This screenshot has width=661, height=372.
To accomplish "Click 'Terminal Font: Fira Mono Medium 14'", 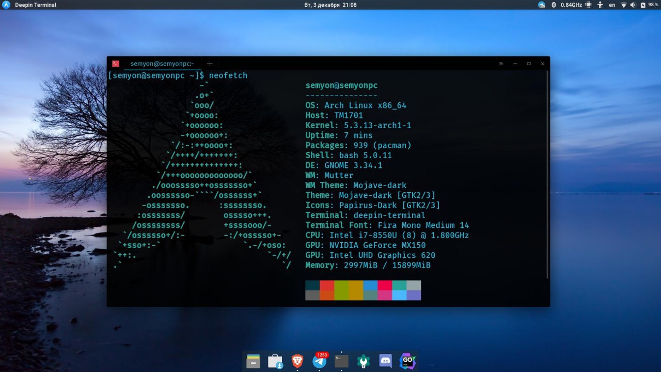I will click(387, 225).
